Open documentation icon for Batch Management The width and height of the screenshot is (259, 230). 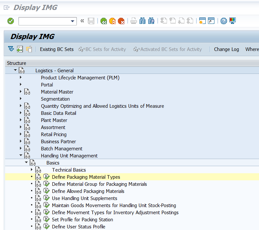point(27,148)
